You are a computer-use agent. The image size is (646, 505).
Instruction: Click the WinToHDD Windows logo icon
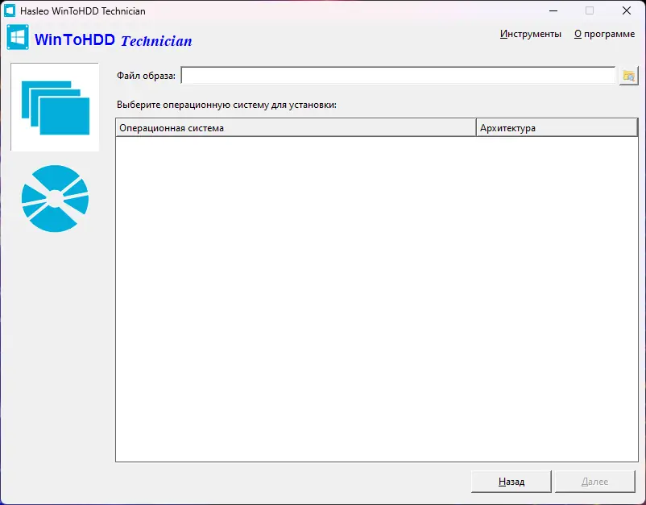point(18,38)
